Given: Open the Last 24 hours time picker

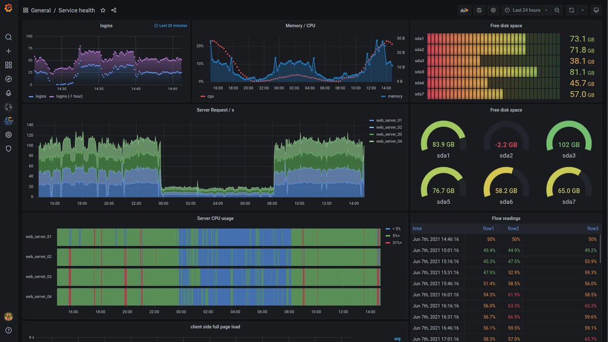Looking at the screenshot, I should 525,10.
